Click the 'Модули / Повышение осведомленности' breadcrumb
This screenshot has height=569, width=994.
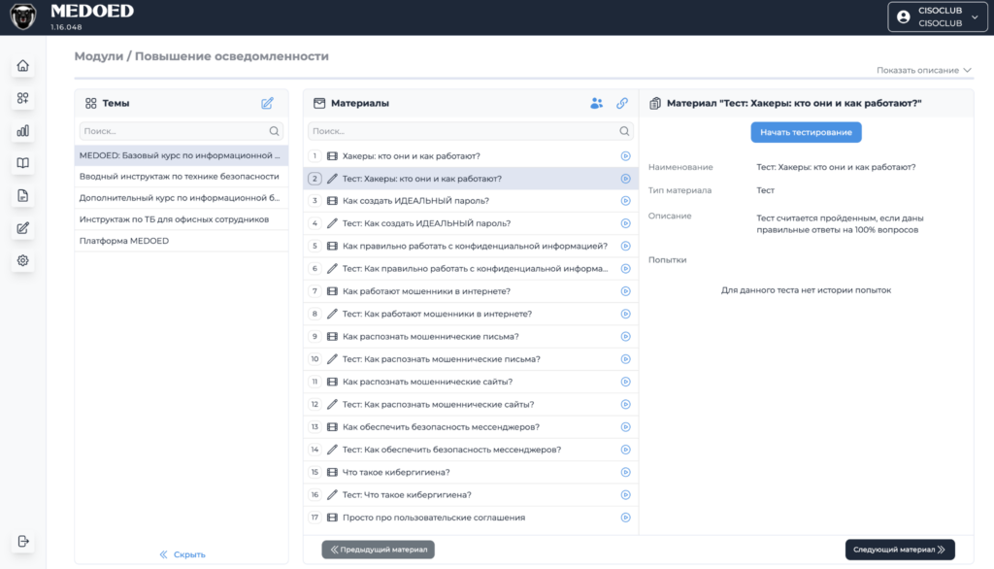(x=202, y=55)
